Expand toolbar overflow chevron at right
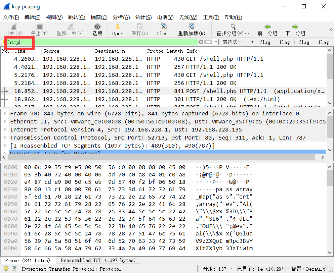Viewport: 334px width, 273px height. tap(331, 30)
